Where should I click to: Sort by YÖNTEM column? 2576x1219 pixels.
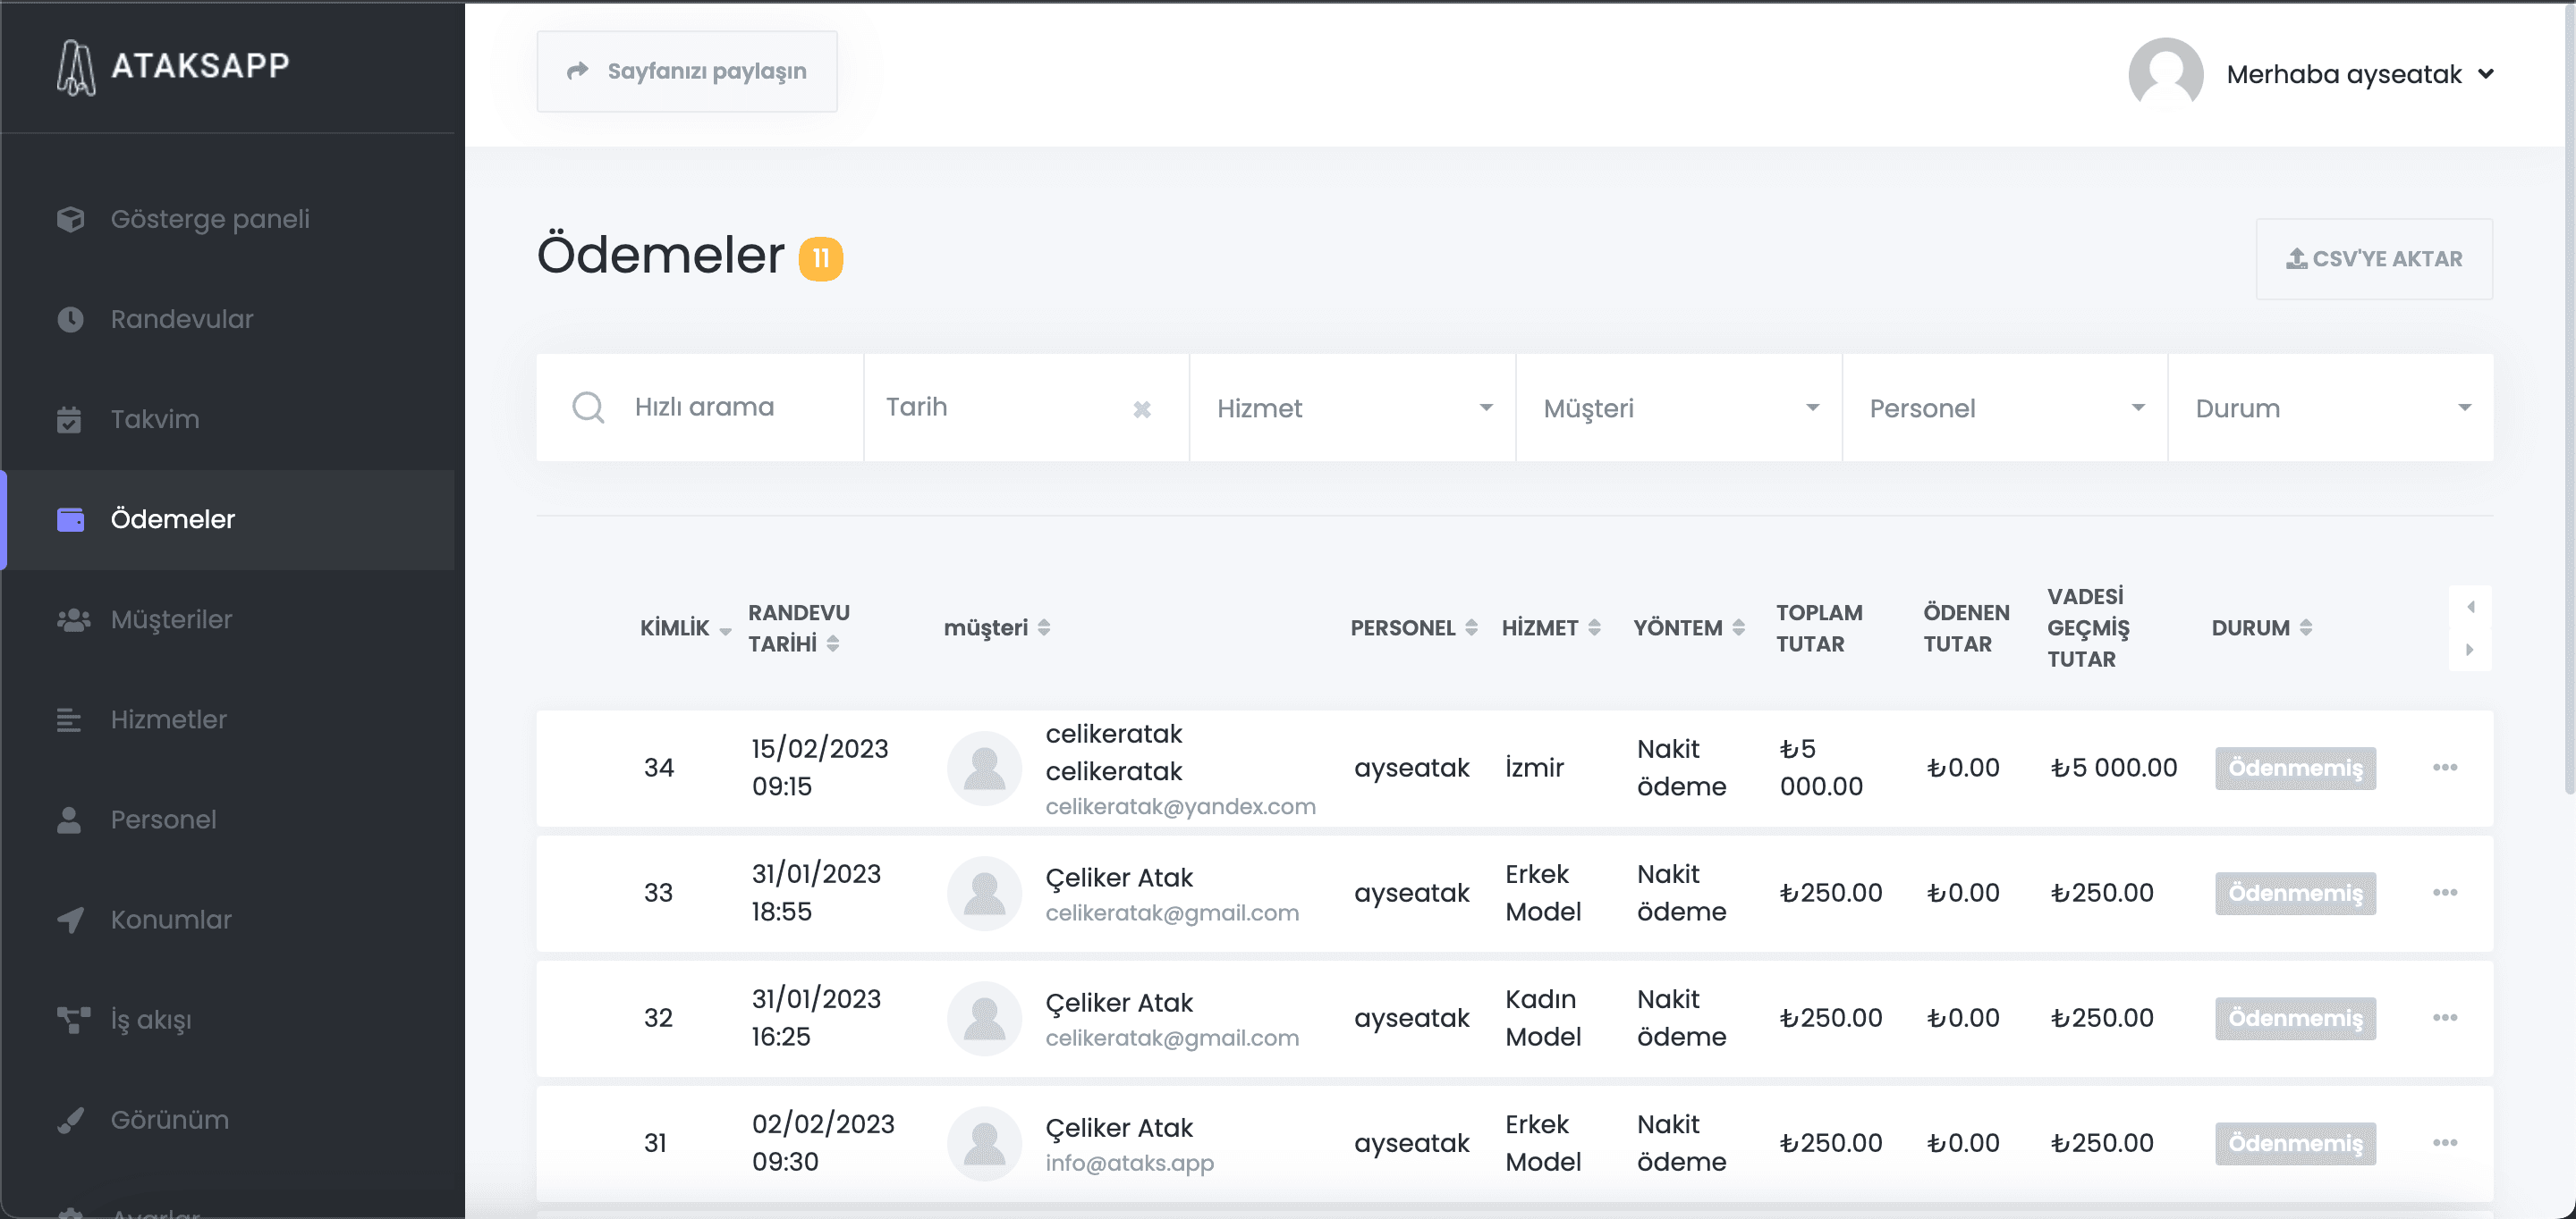[1689, 627]
